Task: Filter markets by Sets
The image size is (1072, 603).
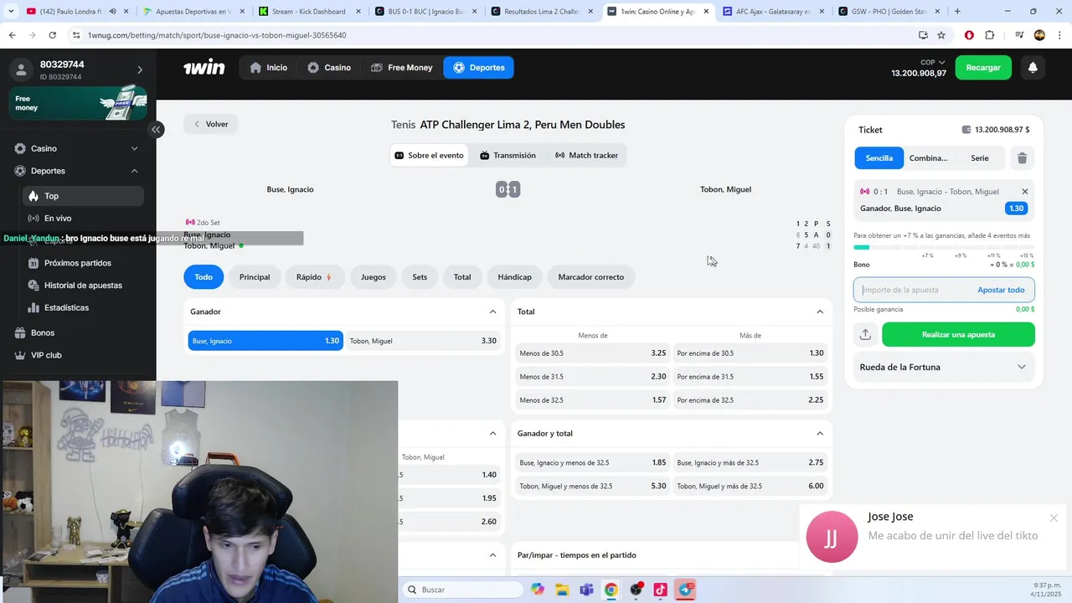Action: coord(420,277)
